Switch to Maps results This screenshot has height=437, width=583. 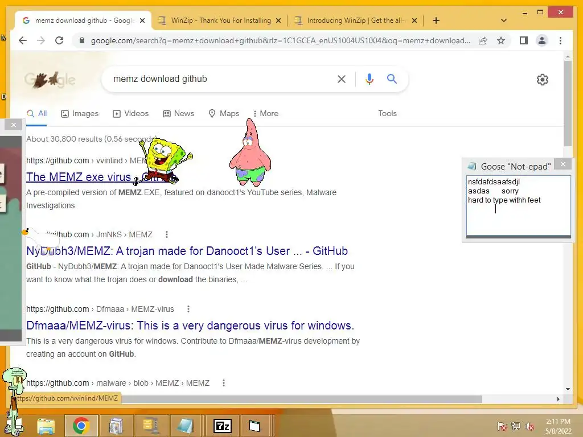click(x=224, y=113)
